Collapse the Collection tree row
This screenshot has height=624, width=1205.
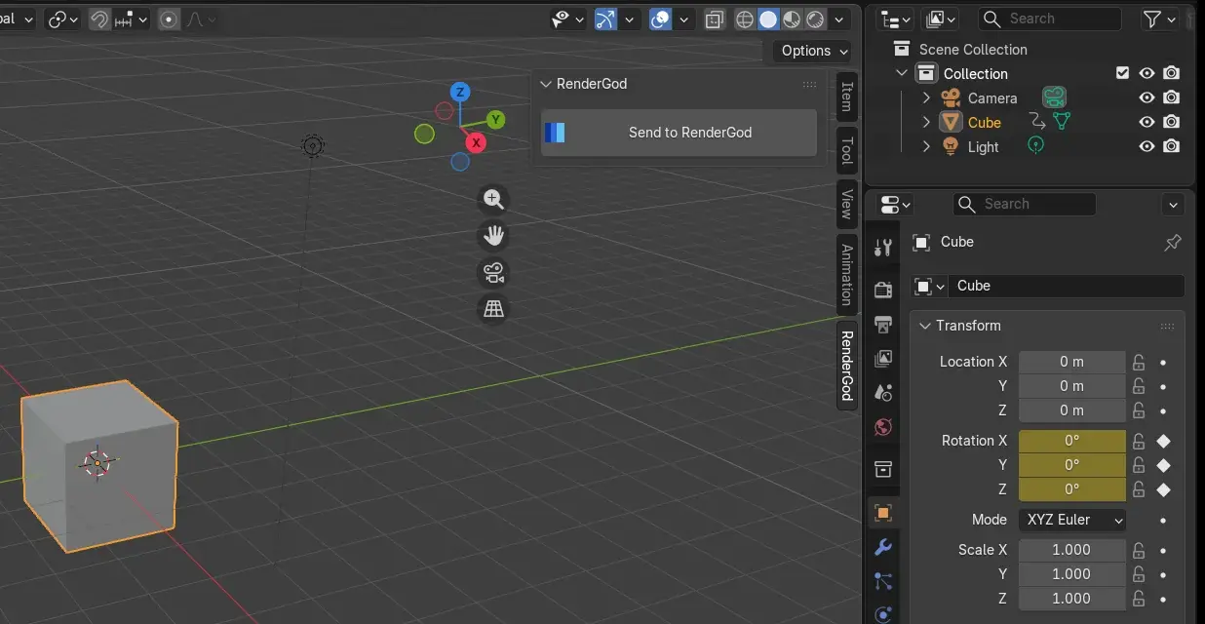(902, 74)
